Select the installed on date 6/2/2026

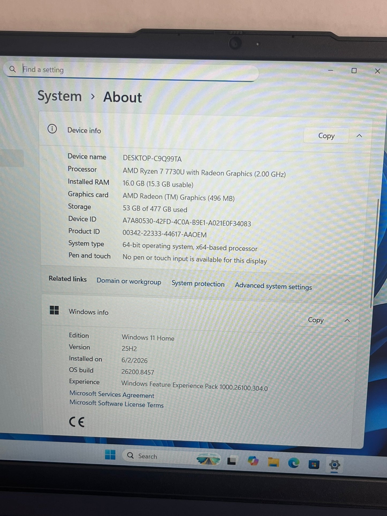click(134, 360)
